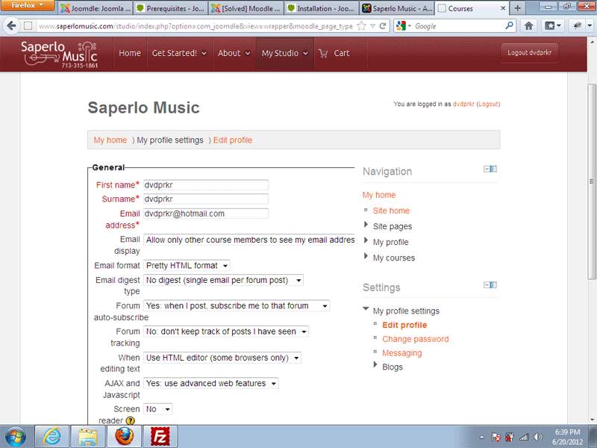Expand My courses in Navigation tree
This screenshot has width=597, height=448.
click(366, 258)
